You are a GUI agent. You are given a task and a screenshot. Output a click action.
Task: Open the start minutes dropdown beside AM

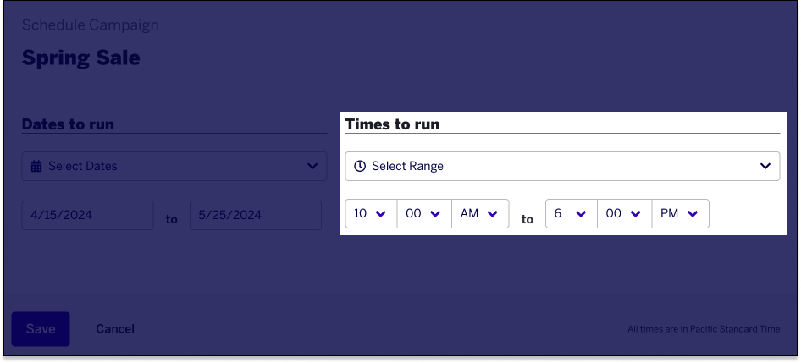pos(424,213)
